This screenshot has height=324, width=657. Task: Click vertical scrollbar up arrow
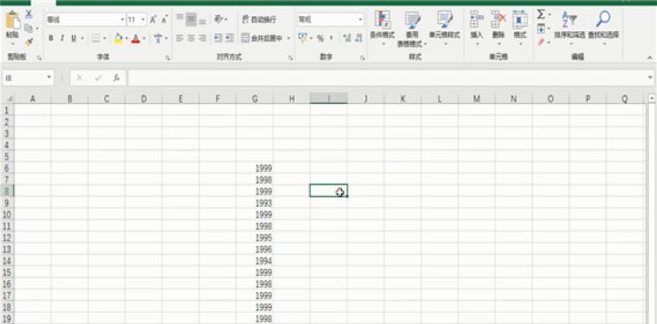(x=652, y=99)
